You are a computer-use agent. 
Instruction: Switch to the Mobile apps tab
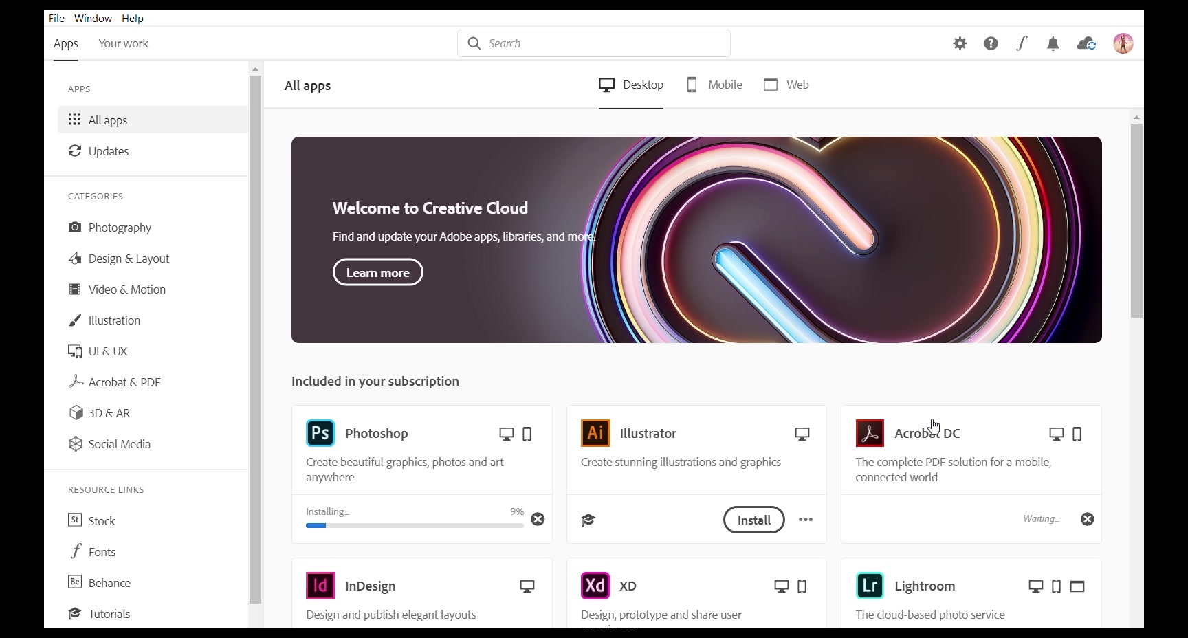(x=714, y=85)
